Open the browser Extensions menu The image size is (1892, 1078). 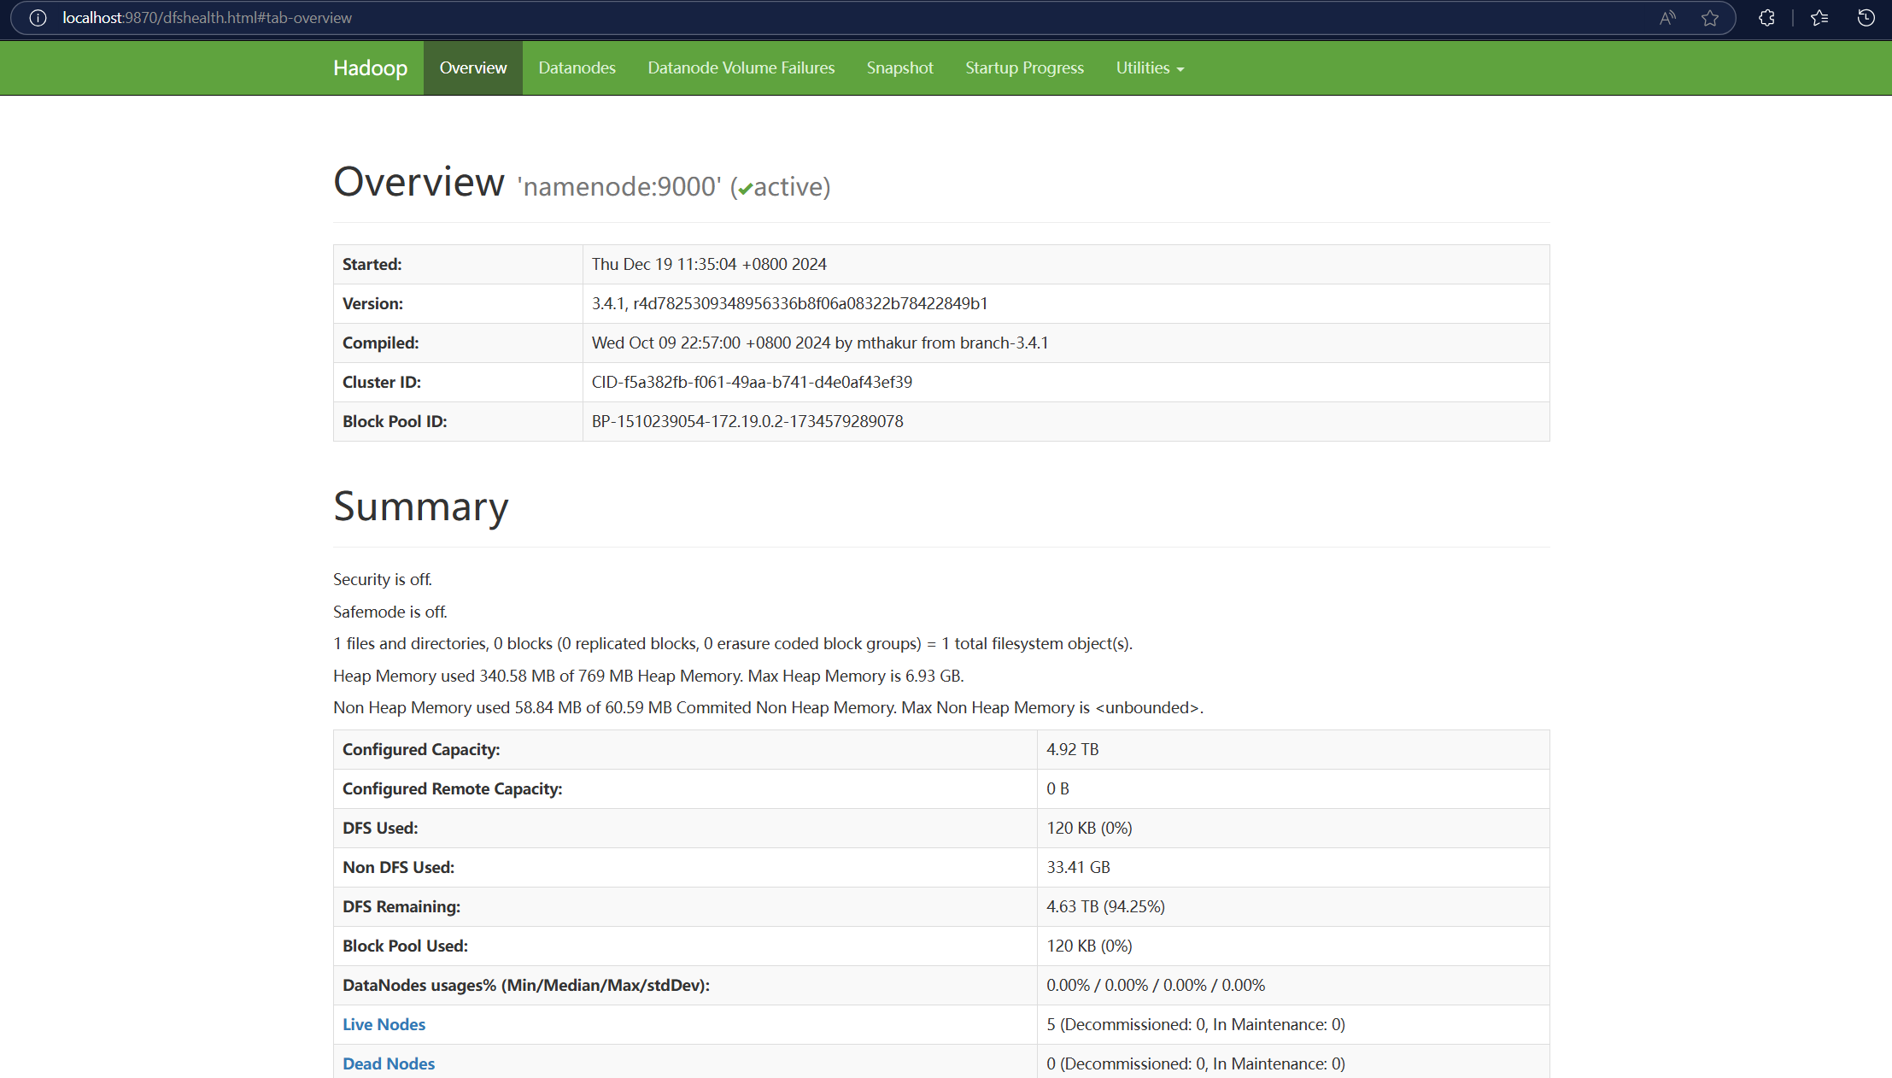click(x=1766, y=17)
